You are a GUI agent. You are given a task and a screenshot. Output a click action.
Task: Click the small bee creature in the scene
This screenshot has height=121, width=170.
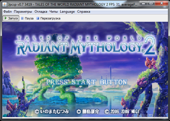(x=81, y=71)
